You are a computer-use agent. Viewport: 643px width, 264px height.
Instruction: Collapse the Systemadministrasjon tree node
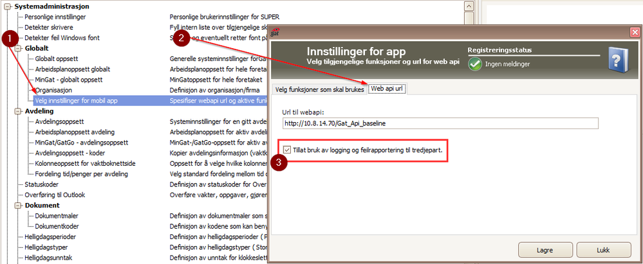[7, 6]
